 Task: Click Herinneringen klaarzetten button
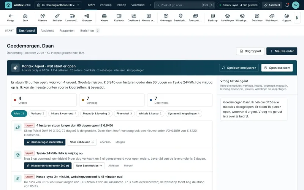click(44, 142)
